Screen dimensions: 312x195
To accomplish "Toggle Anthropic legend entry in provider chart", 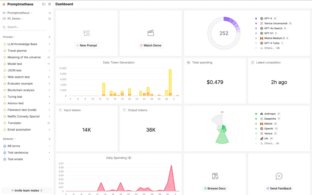I will tap(270, 114).
